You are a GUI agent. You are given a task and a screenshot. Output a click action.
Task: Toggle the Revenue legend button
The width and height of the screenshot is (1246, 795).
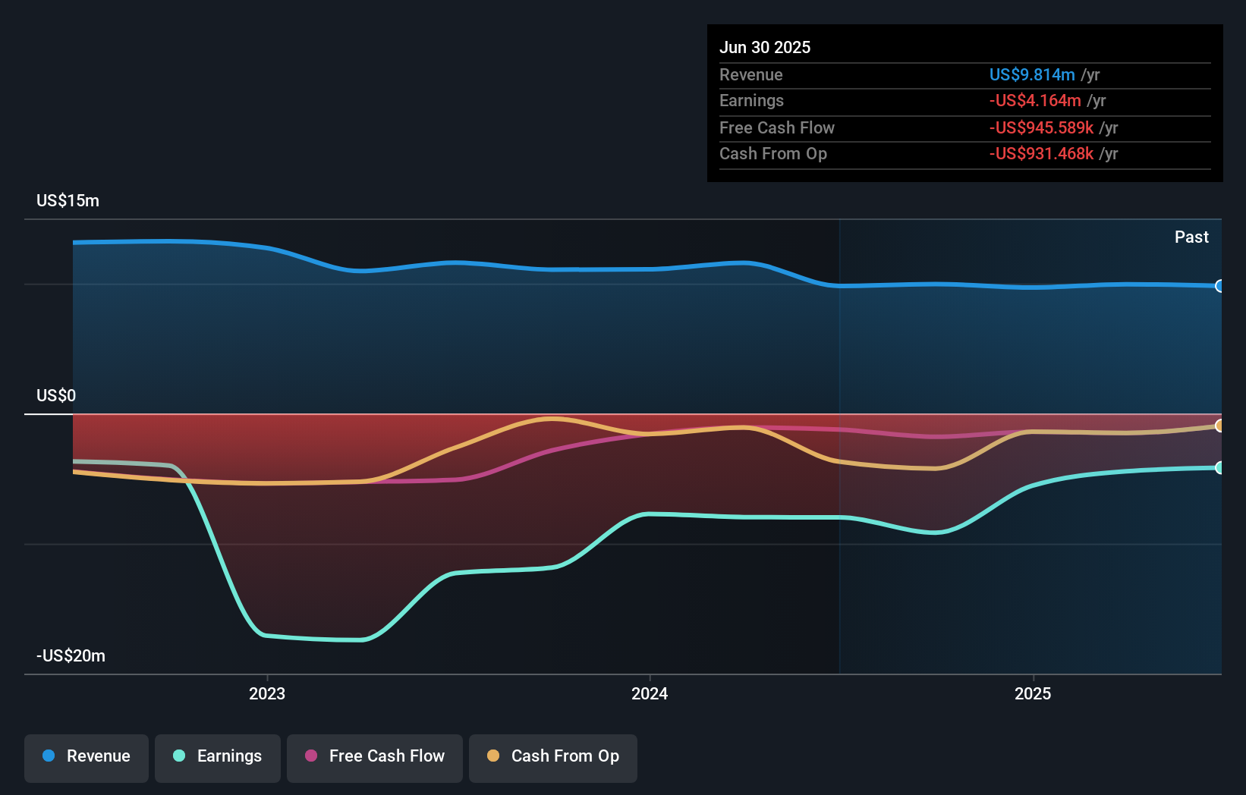87,758
